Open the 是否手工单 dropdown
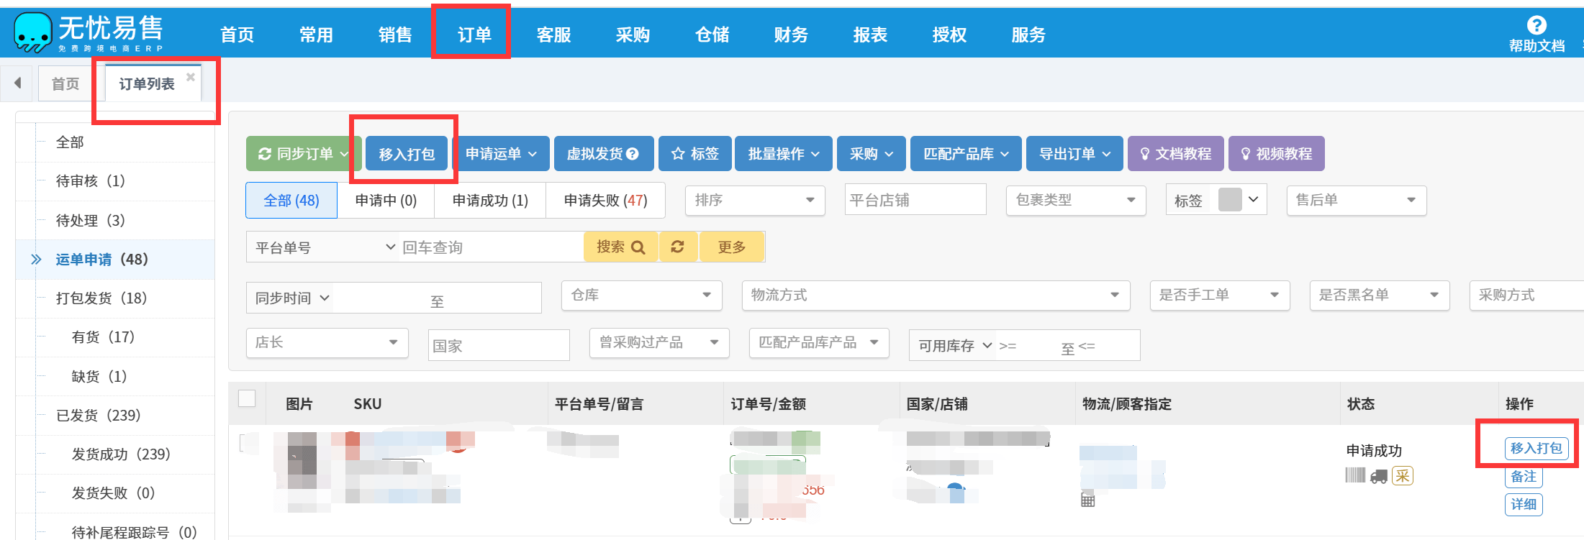This screenshot has width=1584, height=540. click(x=1220, y=296)
